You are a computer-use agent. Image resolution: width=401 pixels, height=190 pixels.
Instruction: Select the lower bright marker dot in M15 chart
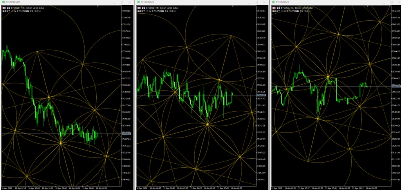pyautogui.click(x=61, y=143)
